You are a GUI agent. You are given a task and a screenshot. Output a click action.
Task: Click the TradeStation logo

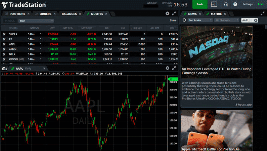click(x=24, y=5)
